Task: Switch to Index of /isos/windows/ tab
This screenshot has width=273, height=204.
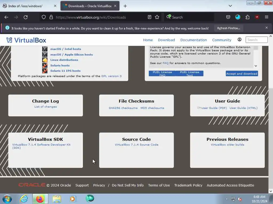Action: 25,6
